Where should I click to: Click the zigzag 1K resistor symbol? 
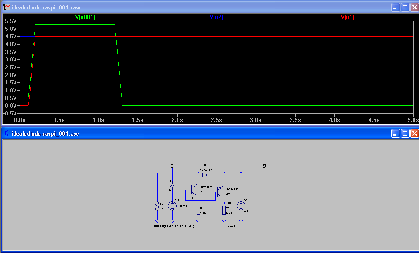[x=158, y=206]
